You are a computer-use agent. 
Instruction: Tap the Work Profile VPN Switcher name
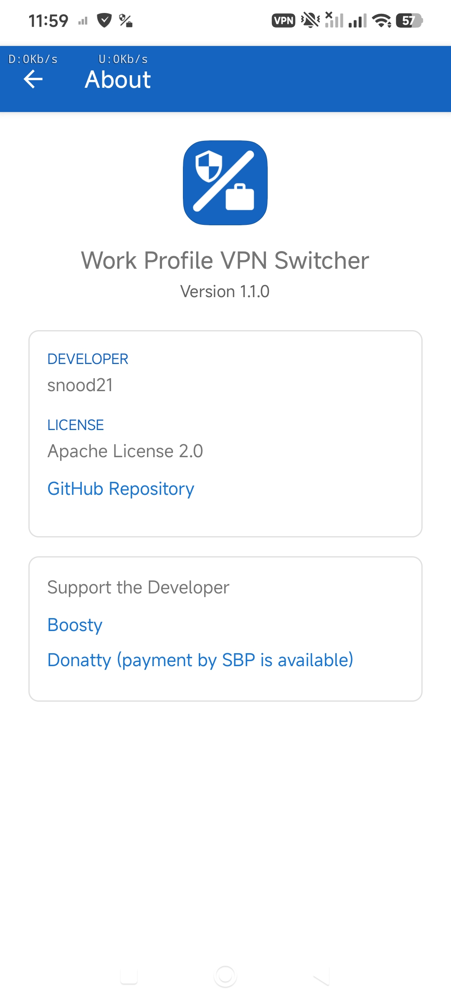point(225,260)
